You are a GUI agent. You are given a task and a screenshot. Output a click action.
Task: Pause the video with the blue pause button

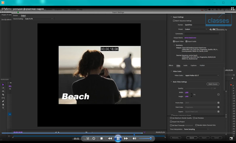pyautogui.click(x=118, y=139)
